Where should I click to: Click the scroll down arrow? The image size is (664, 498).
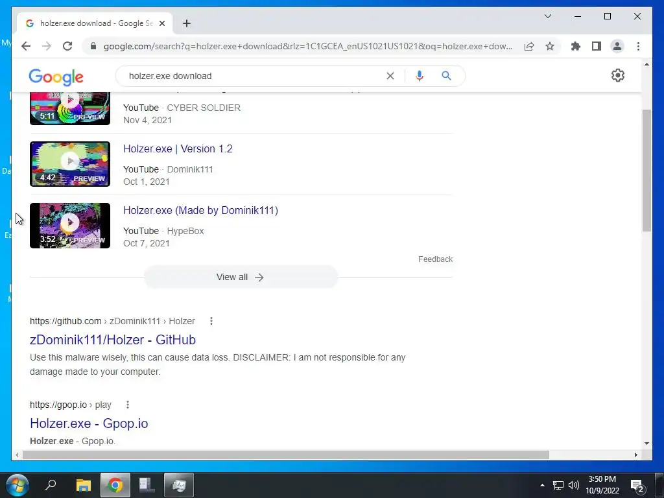coord(646,444)
